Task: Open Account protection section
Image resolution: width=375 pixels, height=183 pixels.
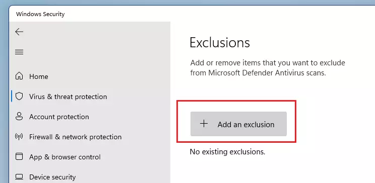Action: tap(90, 117)
